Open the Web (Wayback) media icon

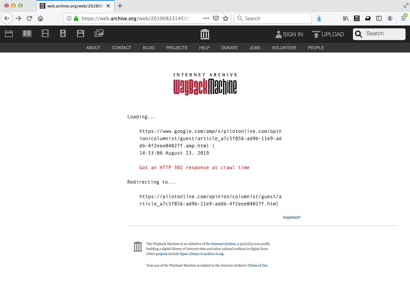(x=9, y=33)
